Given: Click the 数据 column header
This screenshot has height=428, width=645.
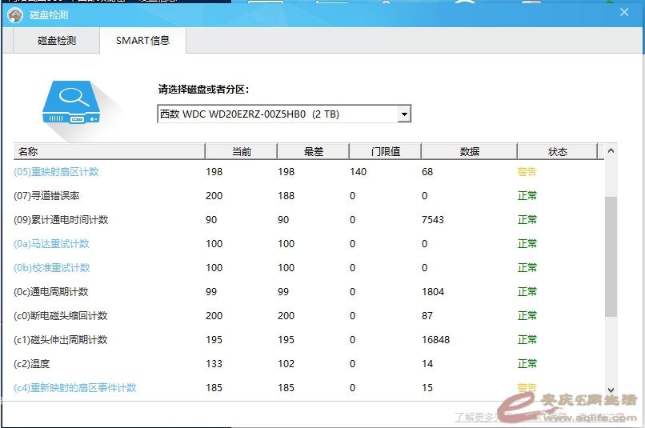Looking at the screenshot, I should (x=469, y=151).
